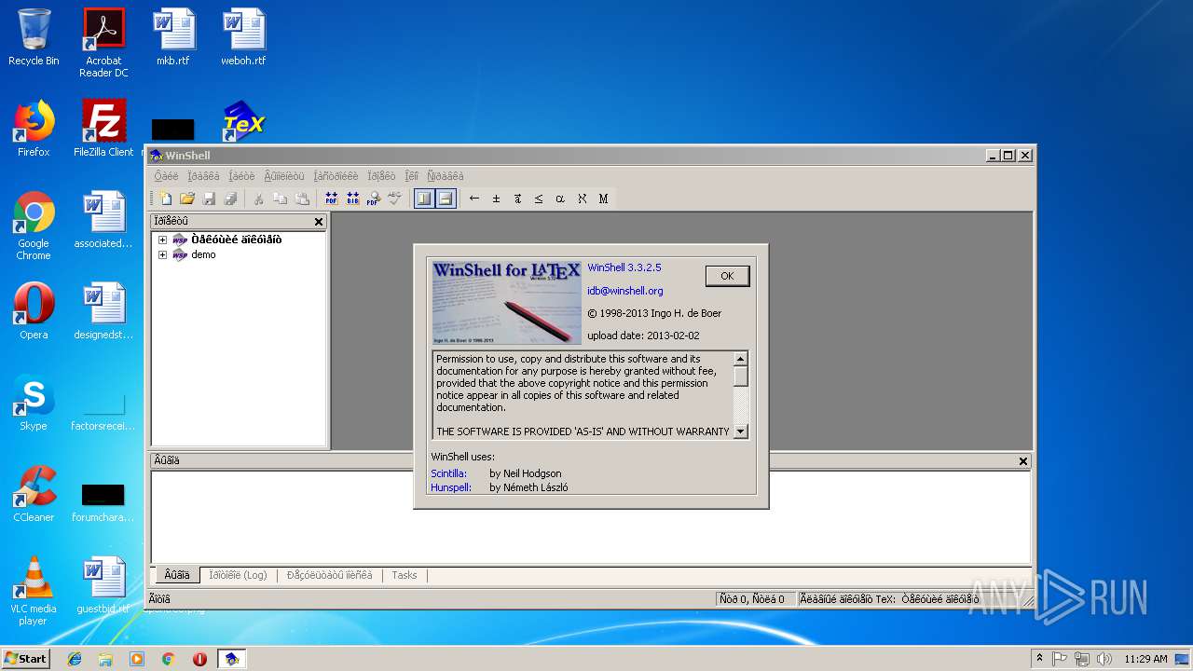Click the WinShell taskbar button
This screenshot has height=671, width=1193.
(231, 659)
